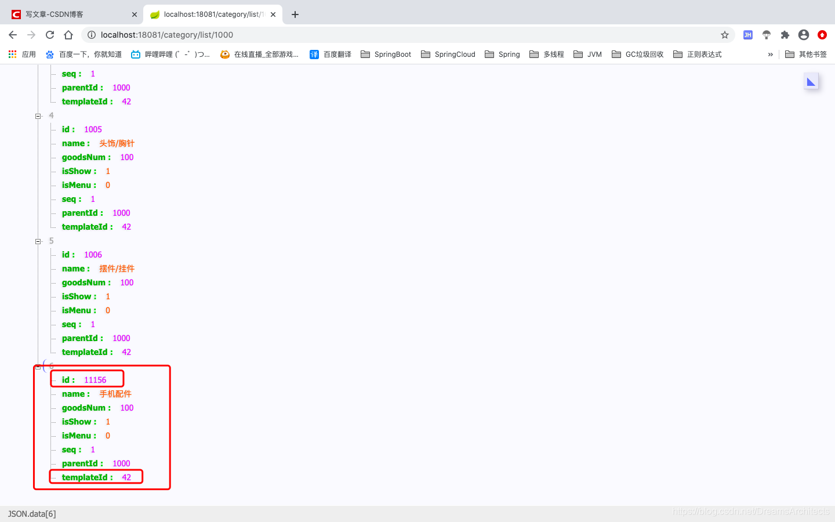This screenshot has width=835, height=522.
Task: Select id value 11156
Action: (95, 380)
